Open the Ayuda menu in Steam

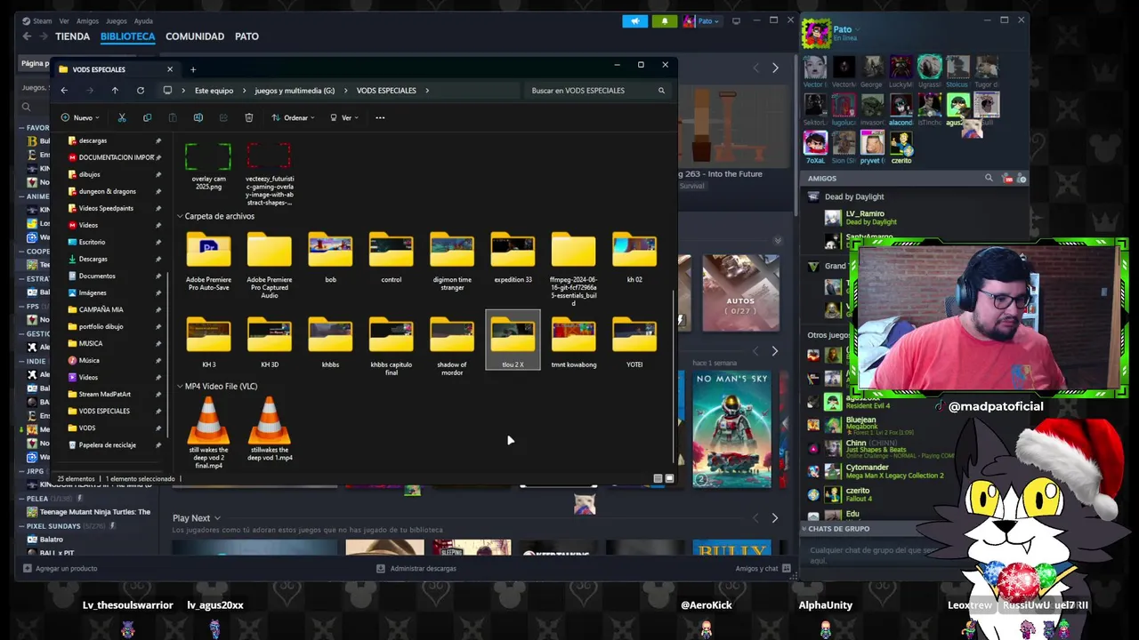143,20
